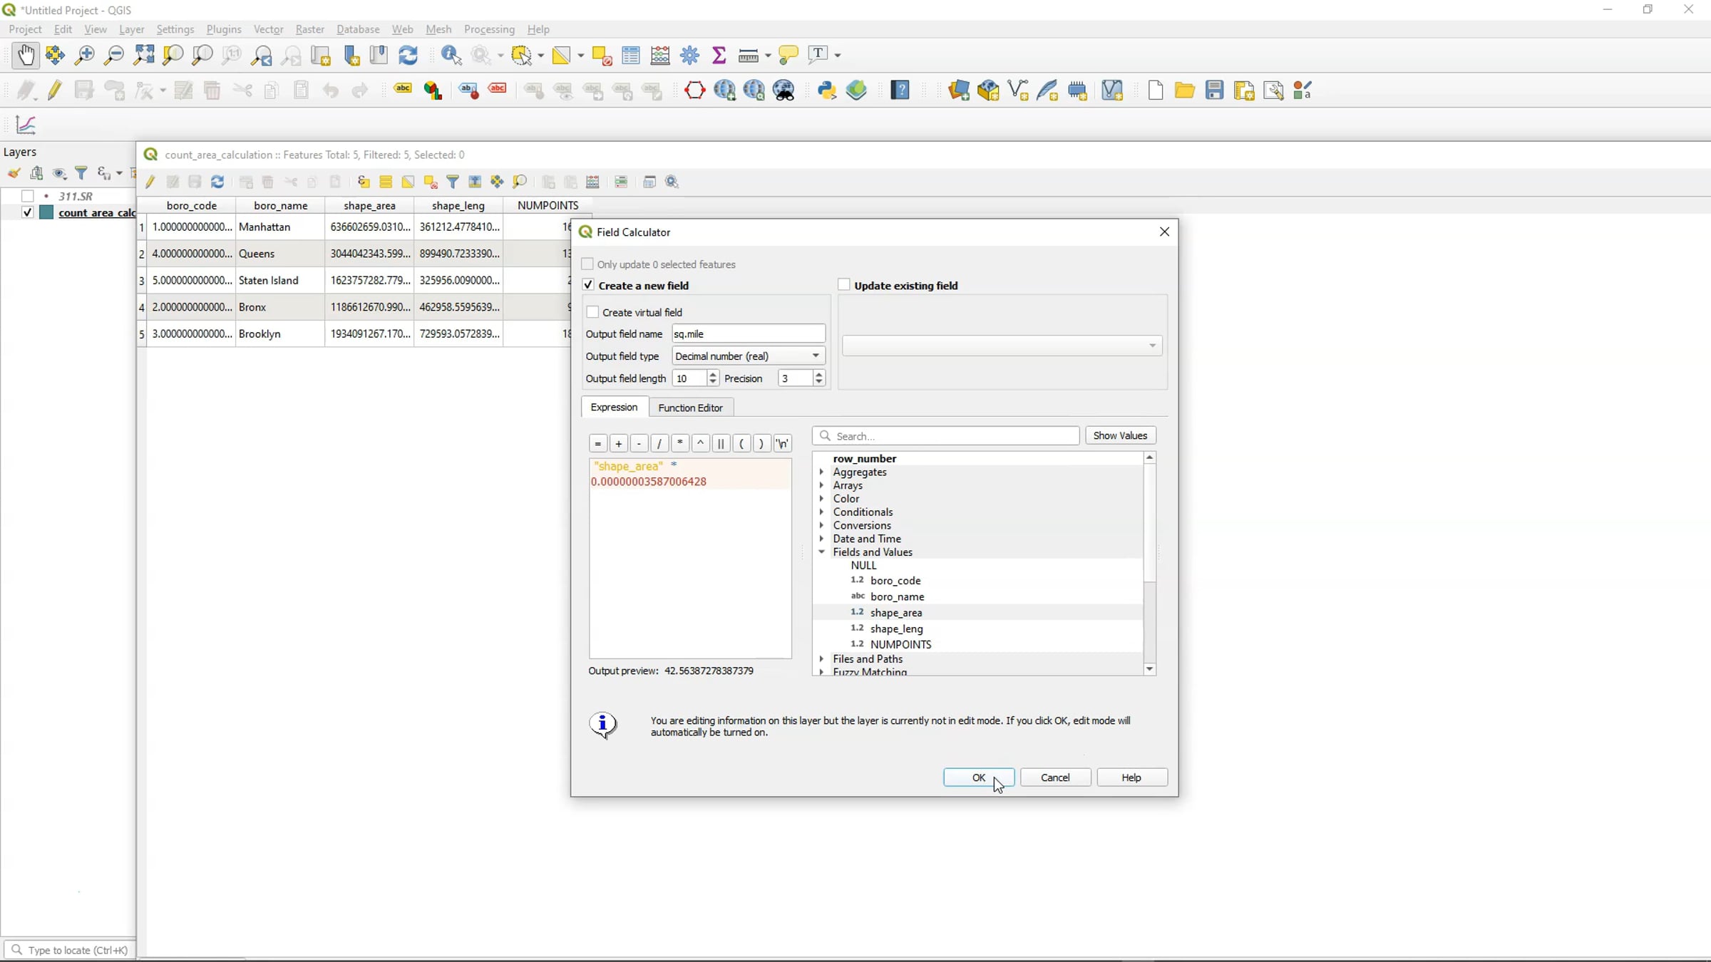Viewport: 1711px width, 962px height.
Task: Open the Python Console icon
Action: (x=827, y=90)
